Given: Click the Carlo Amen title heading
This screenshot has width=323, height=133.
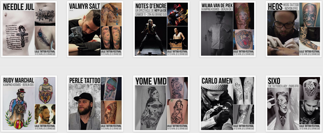Looking at the screenshot, I should coord(217,81).
